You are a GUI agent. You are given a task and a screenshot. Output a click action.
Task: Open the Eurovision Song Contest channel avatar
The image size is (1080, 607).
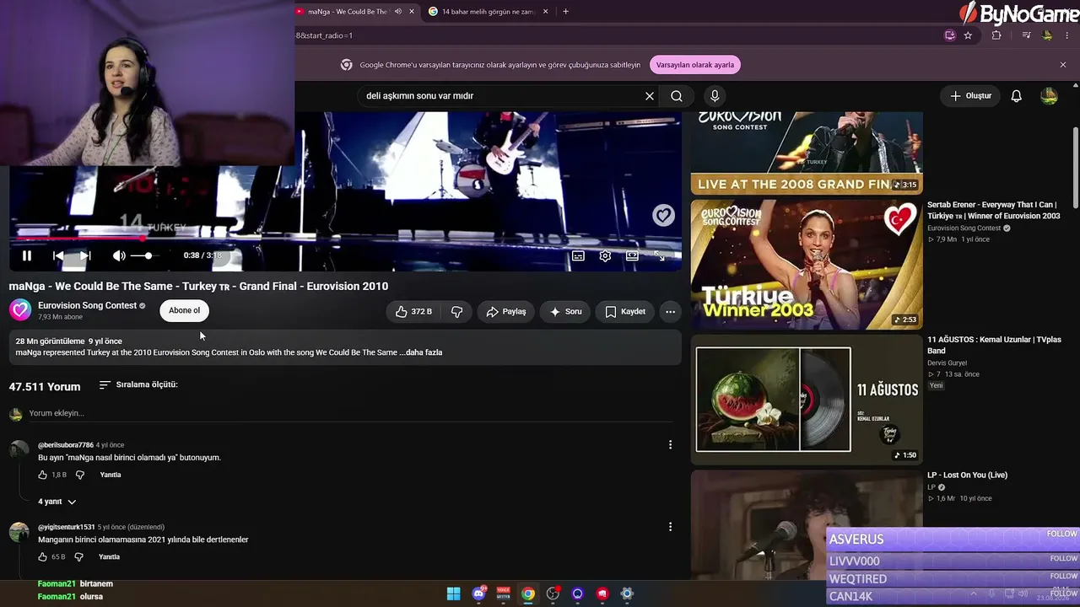tap(20, 310)
